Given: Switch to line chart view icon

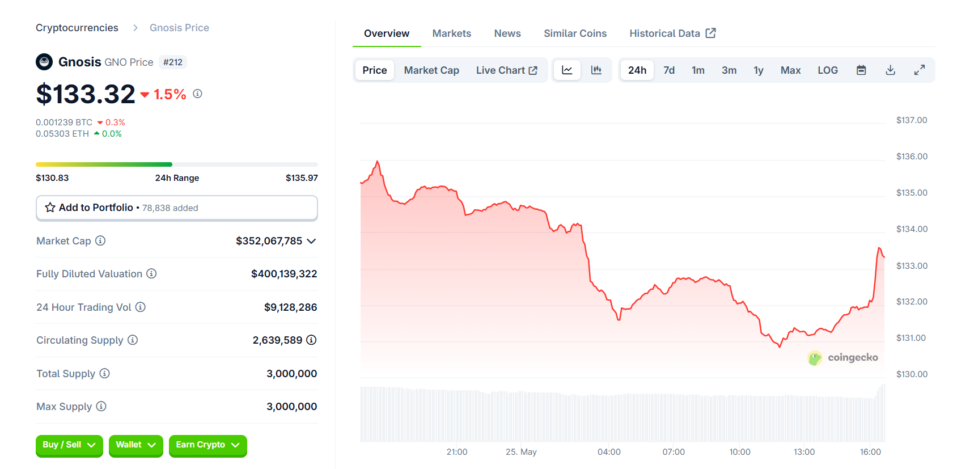Looking at the screenshot, I should (567, 70).
